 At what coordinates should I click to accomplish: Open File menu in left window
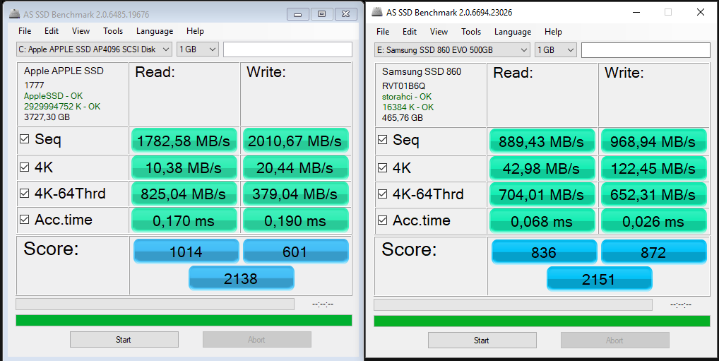(x=25, y=31)
